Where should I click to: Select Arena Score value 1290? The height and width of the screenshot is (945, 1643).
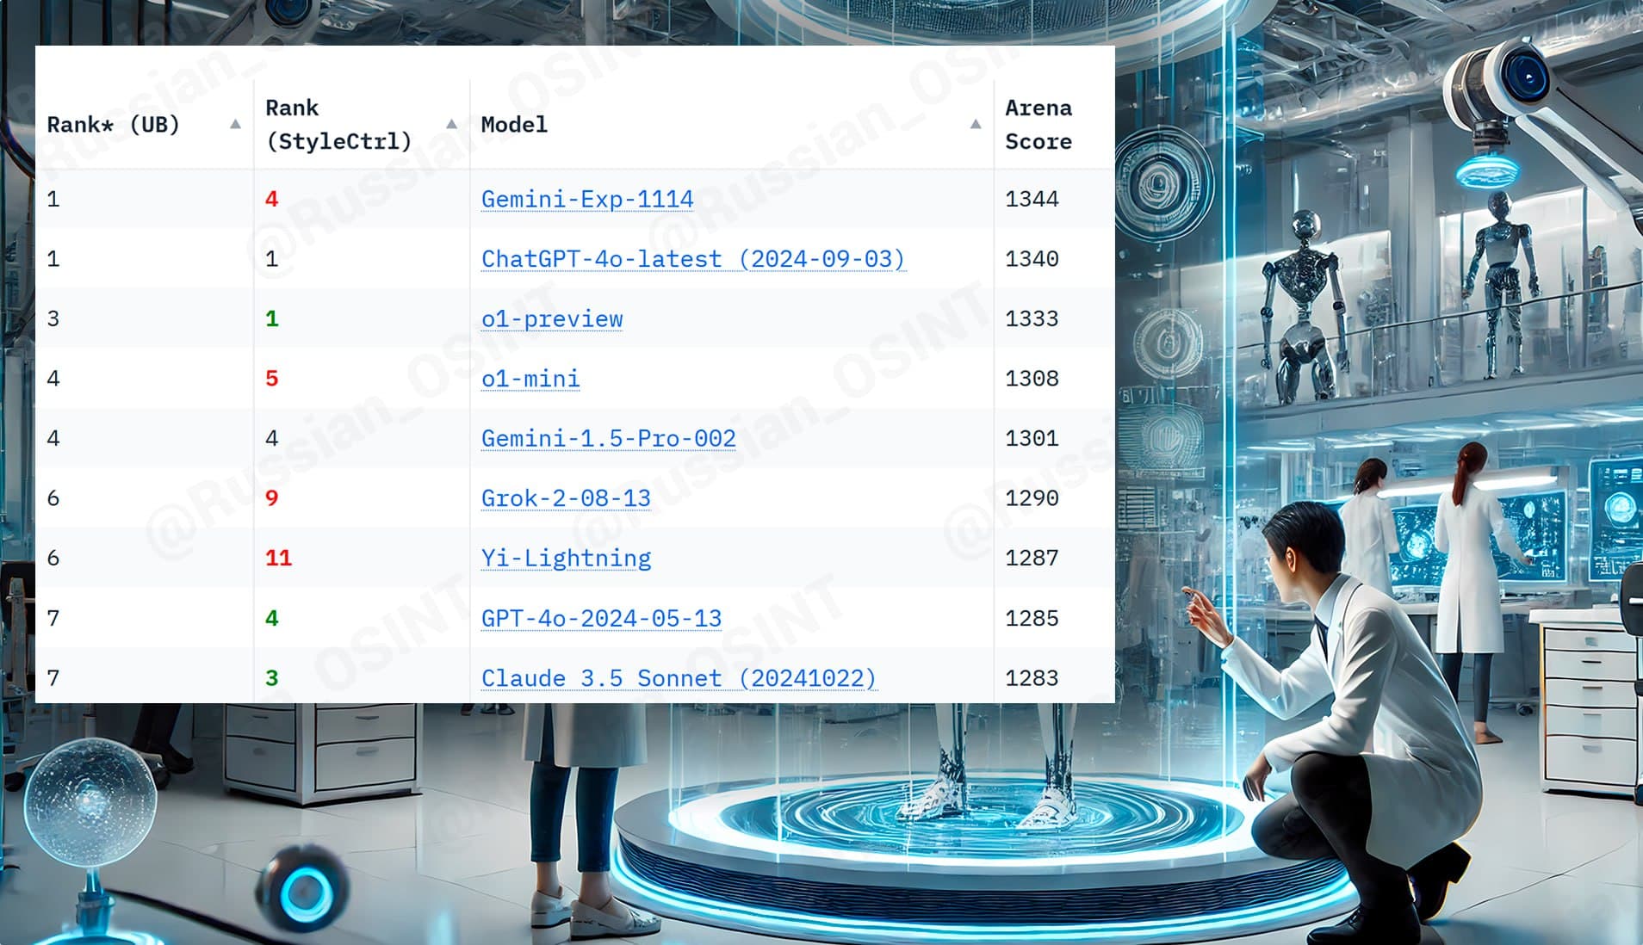point(1032,498)
